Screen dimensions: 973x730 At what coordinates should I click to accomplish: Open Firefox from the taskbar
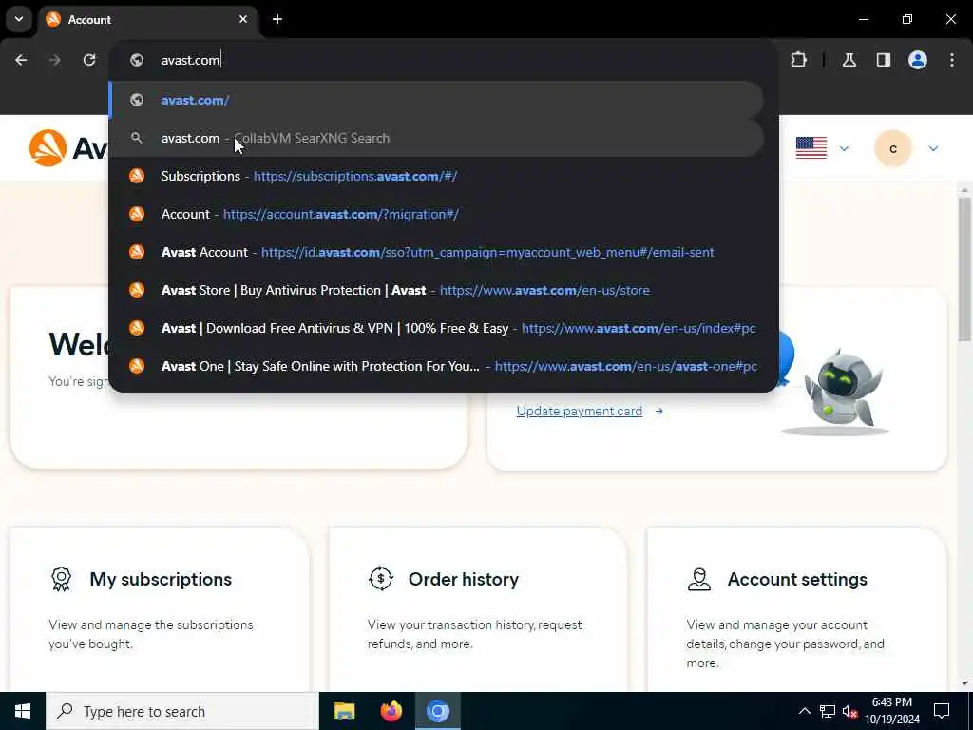(391, 711)
